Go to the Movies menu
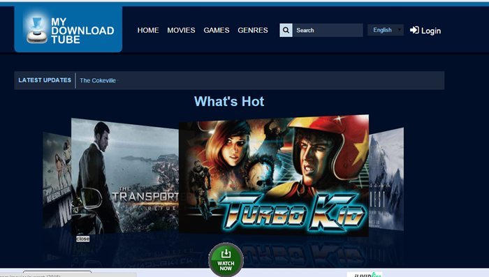The image size is (489, 277). [181, 30]
